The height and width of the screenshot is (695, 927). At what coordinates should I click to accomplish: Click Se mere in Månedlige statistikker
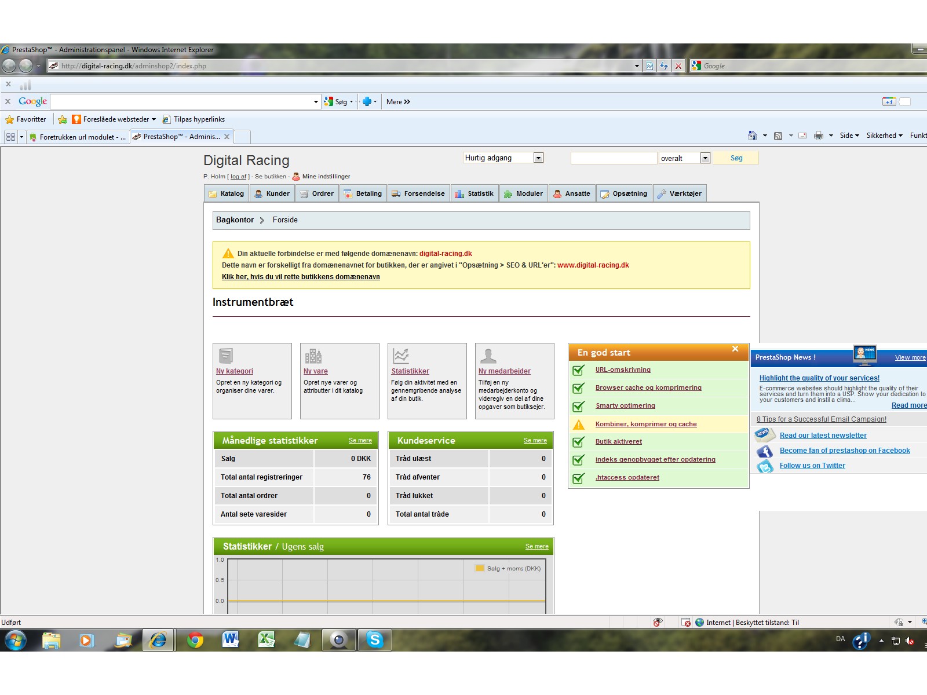pyautogui.click(x=360, y=441)
